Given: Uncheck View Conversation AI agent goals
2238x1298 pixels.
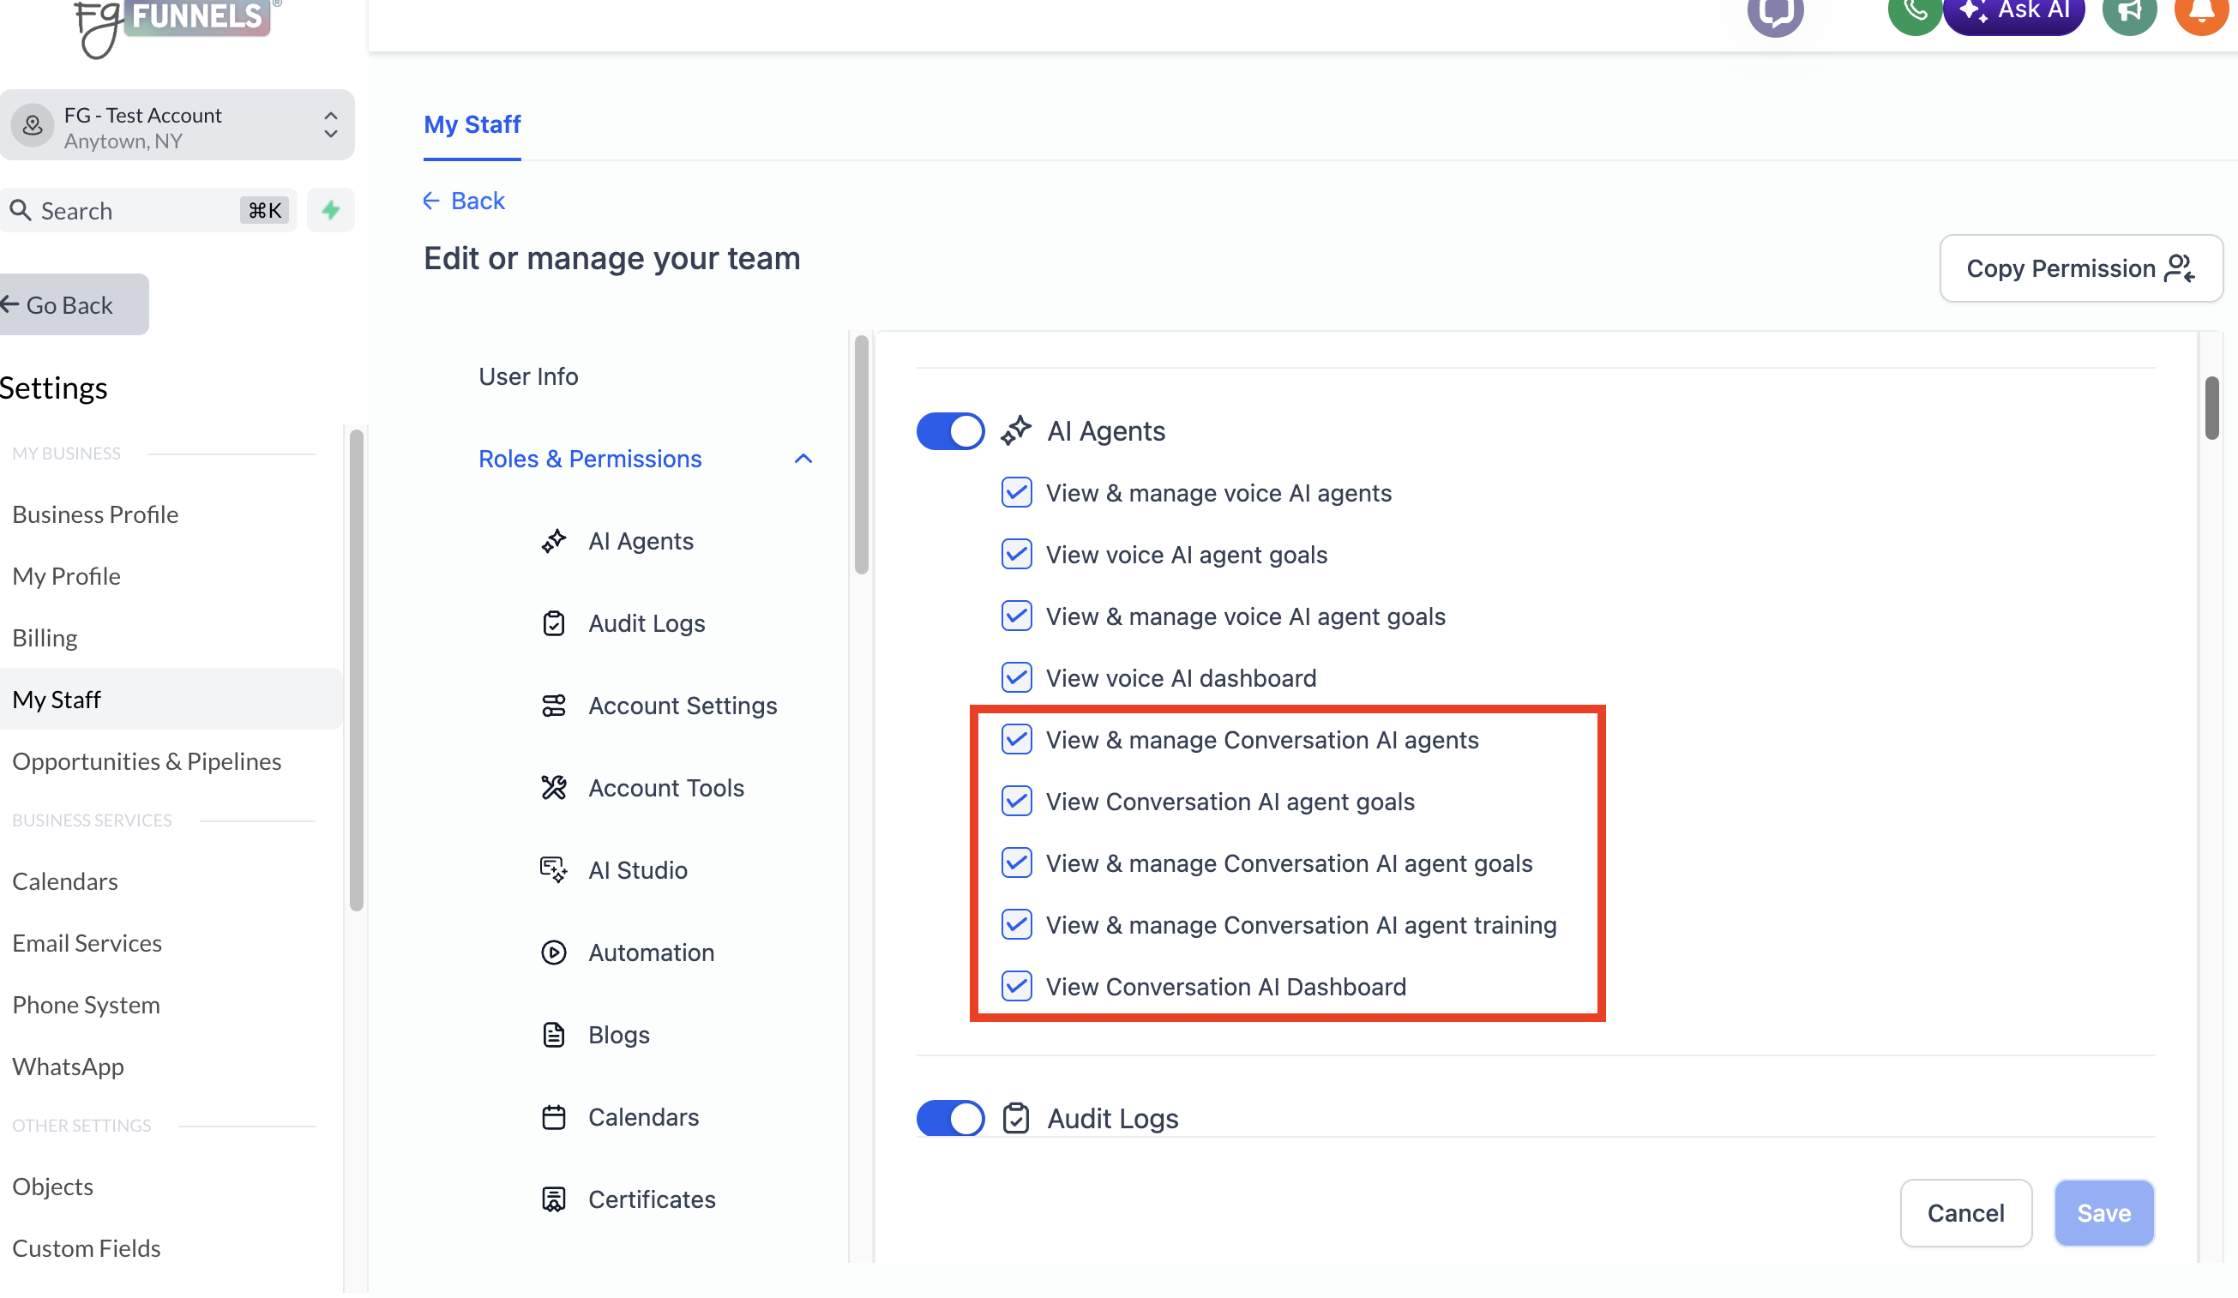Looking at the screenshot, I should [x=1016, y=802].
